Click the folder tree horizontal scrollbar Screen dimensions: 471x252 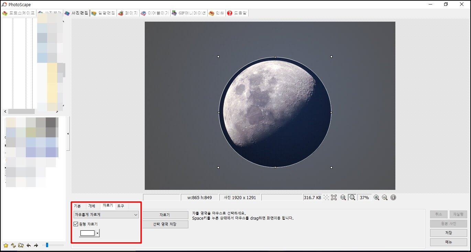[x=21, y=112]
